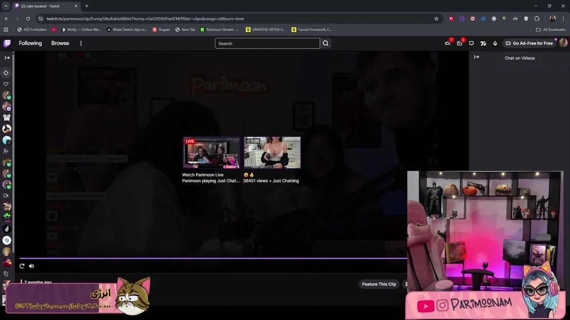Open Chrome apps grid shortcut
This screenshot has width=570, height=320.
(x=6, y=30)
